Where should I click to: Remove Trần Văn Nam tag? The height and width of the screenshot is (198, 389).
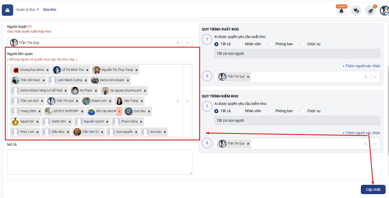[x=44, y=80]
